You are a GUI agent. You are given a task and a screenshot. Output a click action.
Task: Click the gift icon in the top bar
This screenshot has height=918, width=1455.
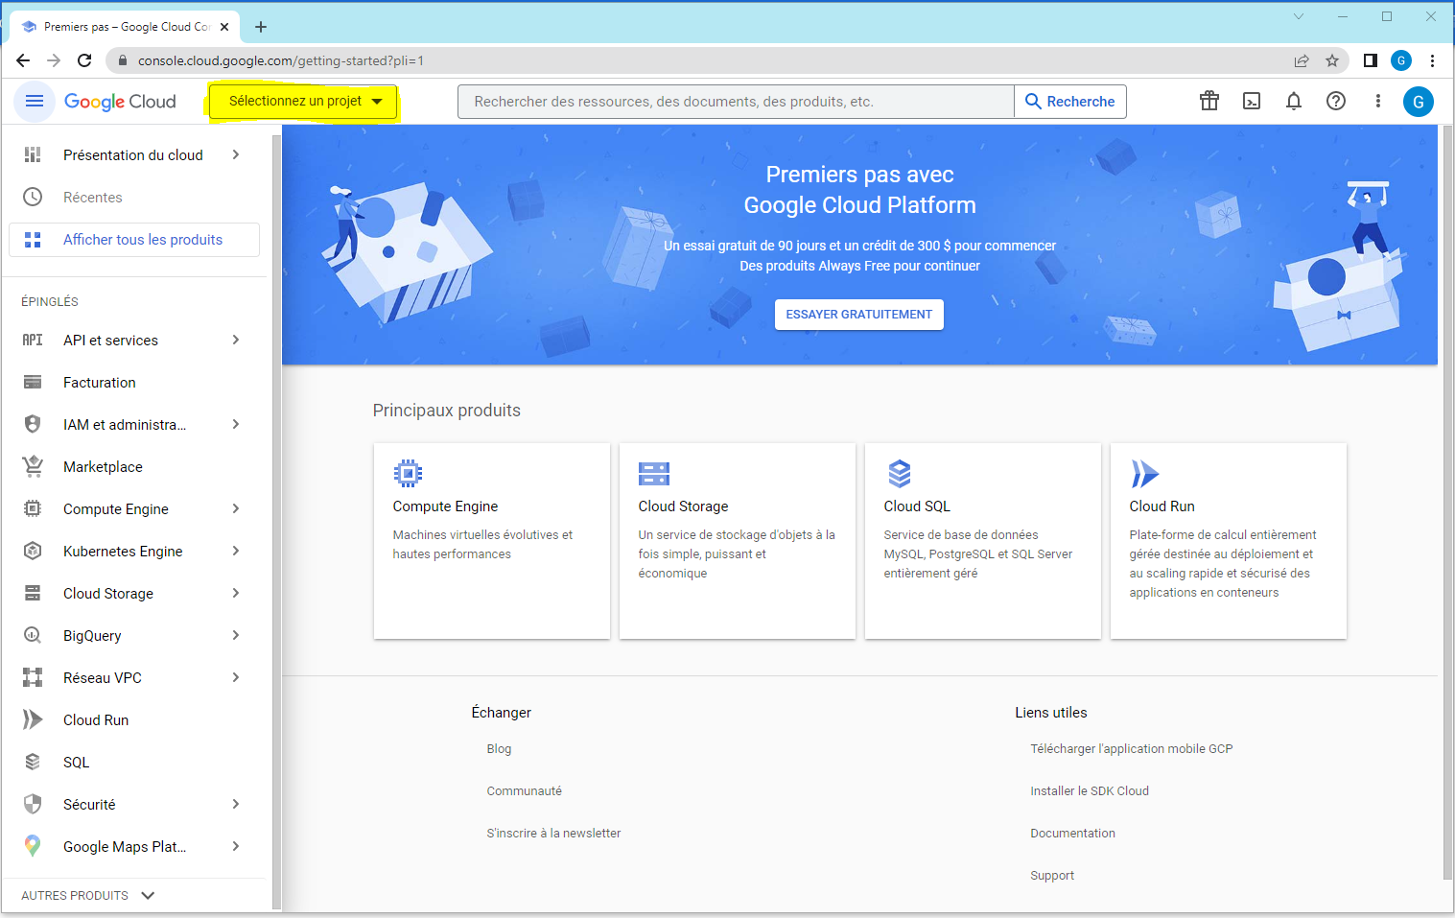pyautogui.click(x=1209, y=101)
